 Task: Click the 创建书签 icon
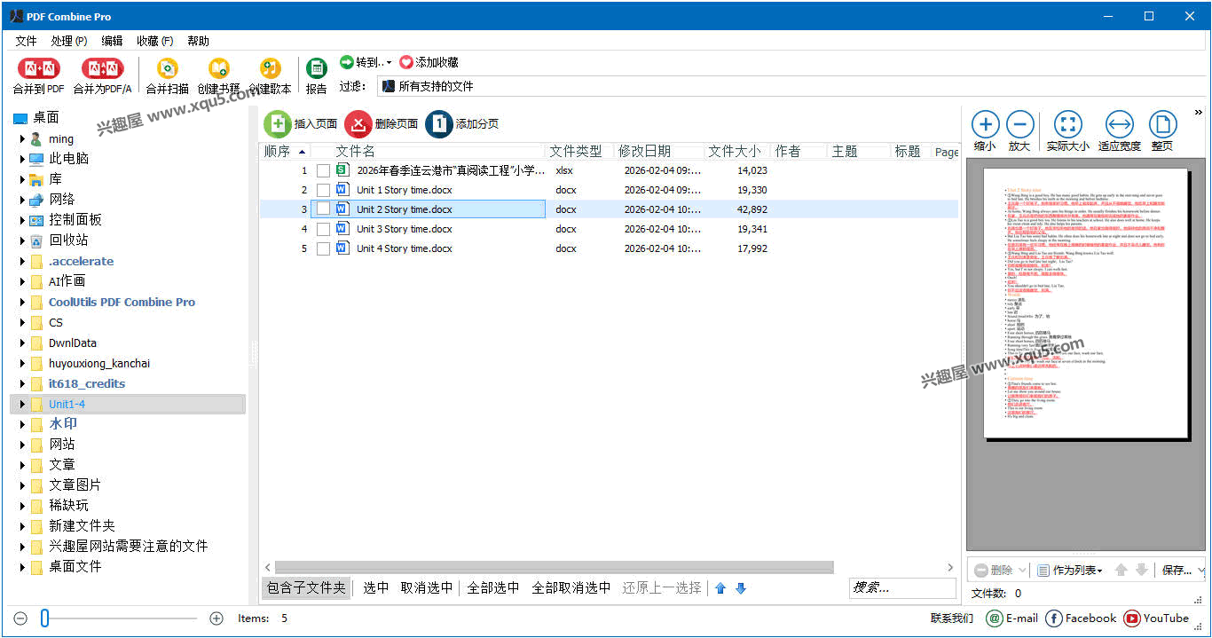[x=218, y=68]
